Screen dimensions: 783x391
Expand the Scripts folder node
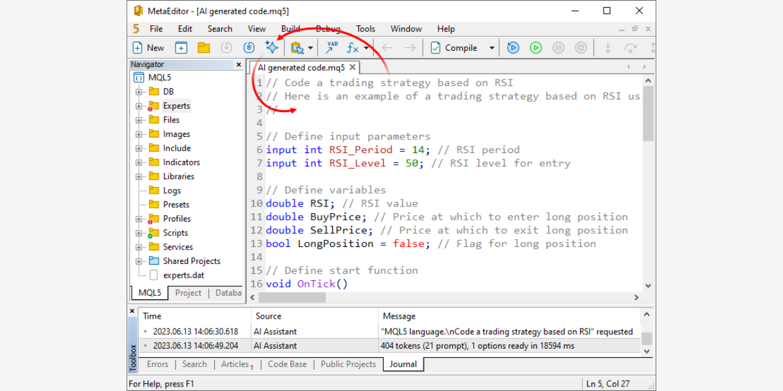[138, 233]
